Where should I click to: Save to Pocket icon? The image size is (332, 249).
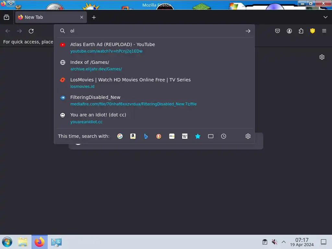pyautogui.click(x=278, y=31)
